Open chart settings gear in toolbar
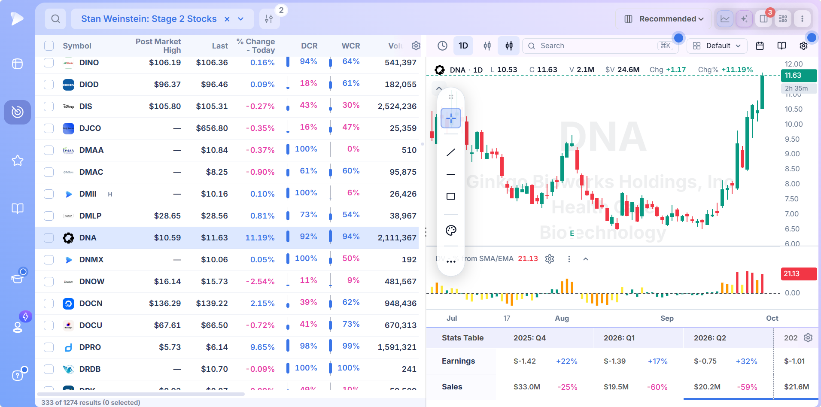 (x=803, y=46)
